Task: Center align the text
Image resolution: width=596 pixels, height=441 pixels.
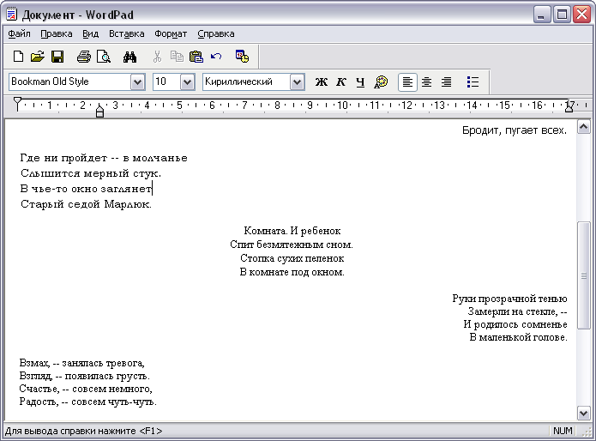Action: point(427,82)
